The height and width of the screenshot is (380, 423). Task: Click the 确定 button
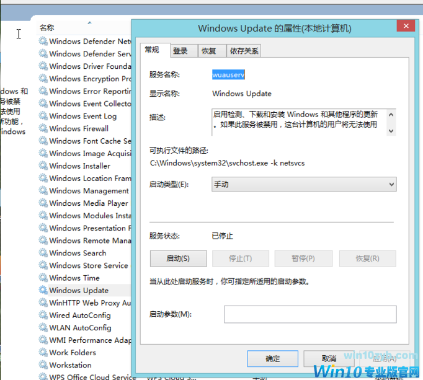tap(272, 358)
